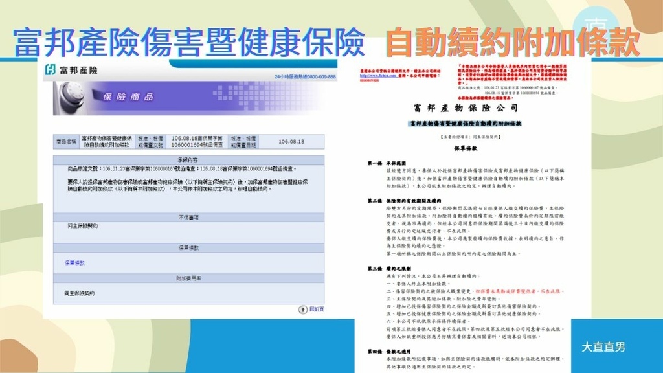Click the 核准、核備或備查文號 header cell
Viewport: 663px width, 373px height.
150,142
